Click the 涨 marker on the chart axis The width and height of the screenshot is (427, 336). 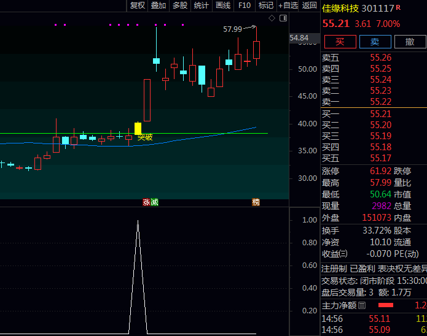click(x=146, y=202)
